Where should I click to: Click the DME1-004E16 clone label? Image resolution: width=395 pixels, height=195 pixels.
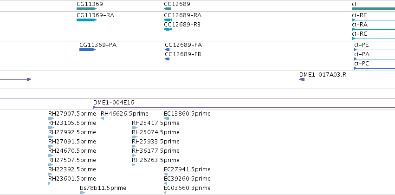click(114, 103)
